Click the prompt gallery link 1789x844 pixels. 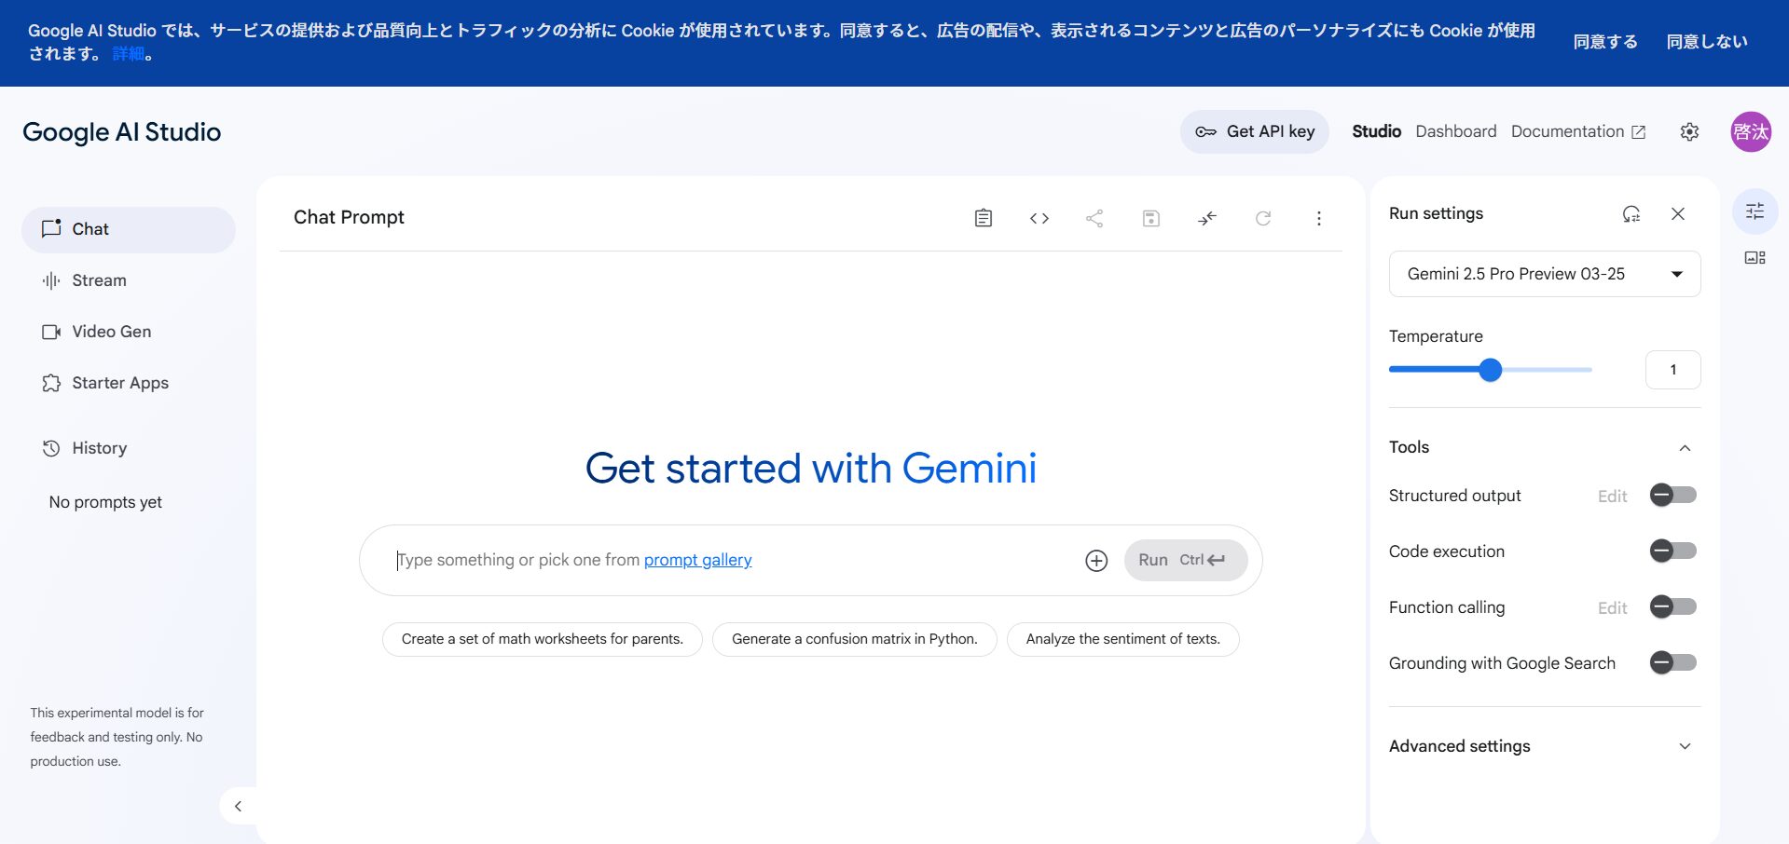point(697,560)
